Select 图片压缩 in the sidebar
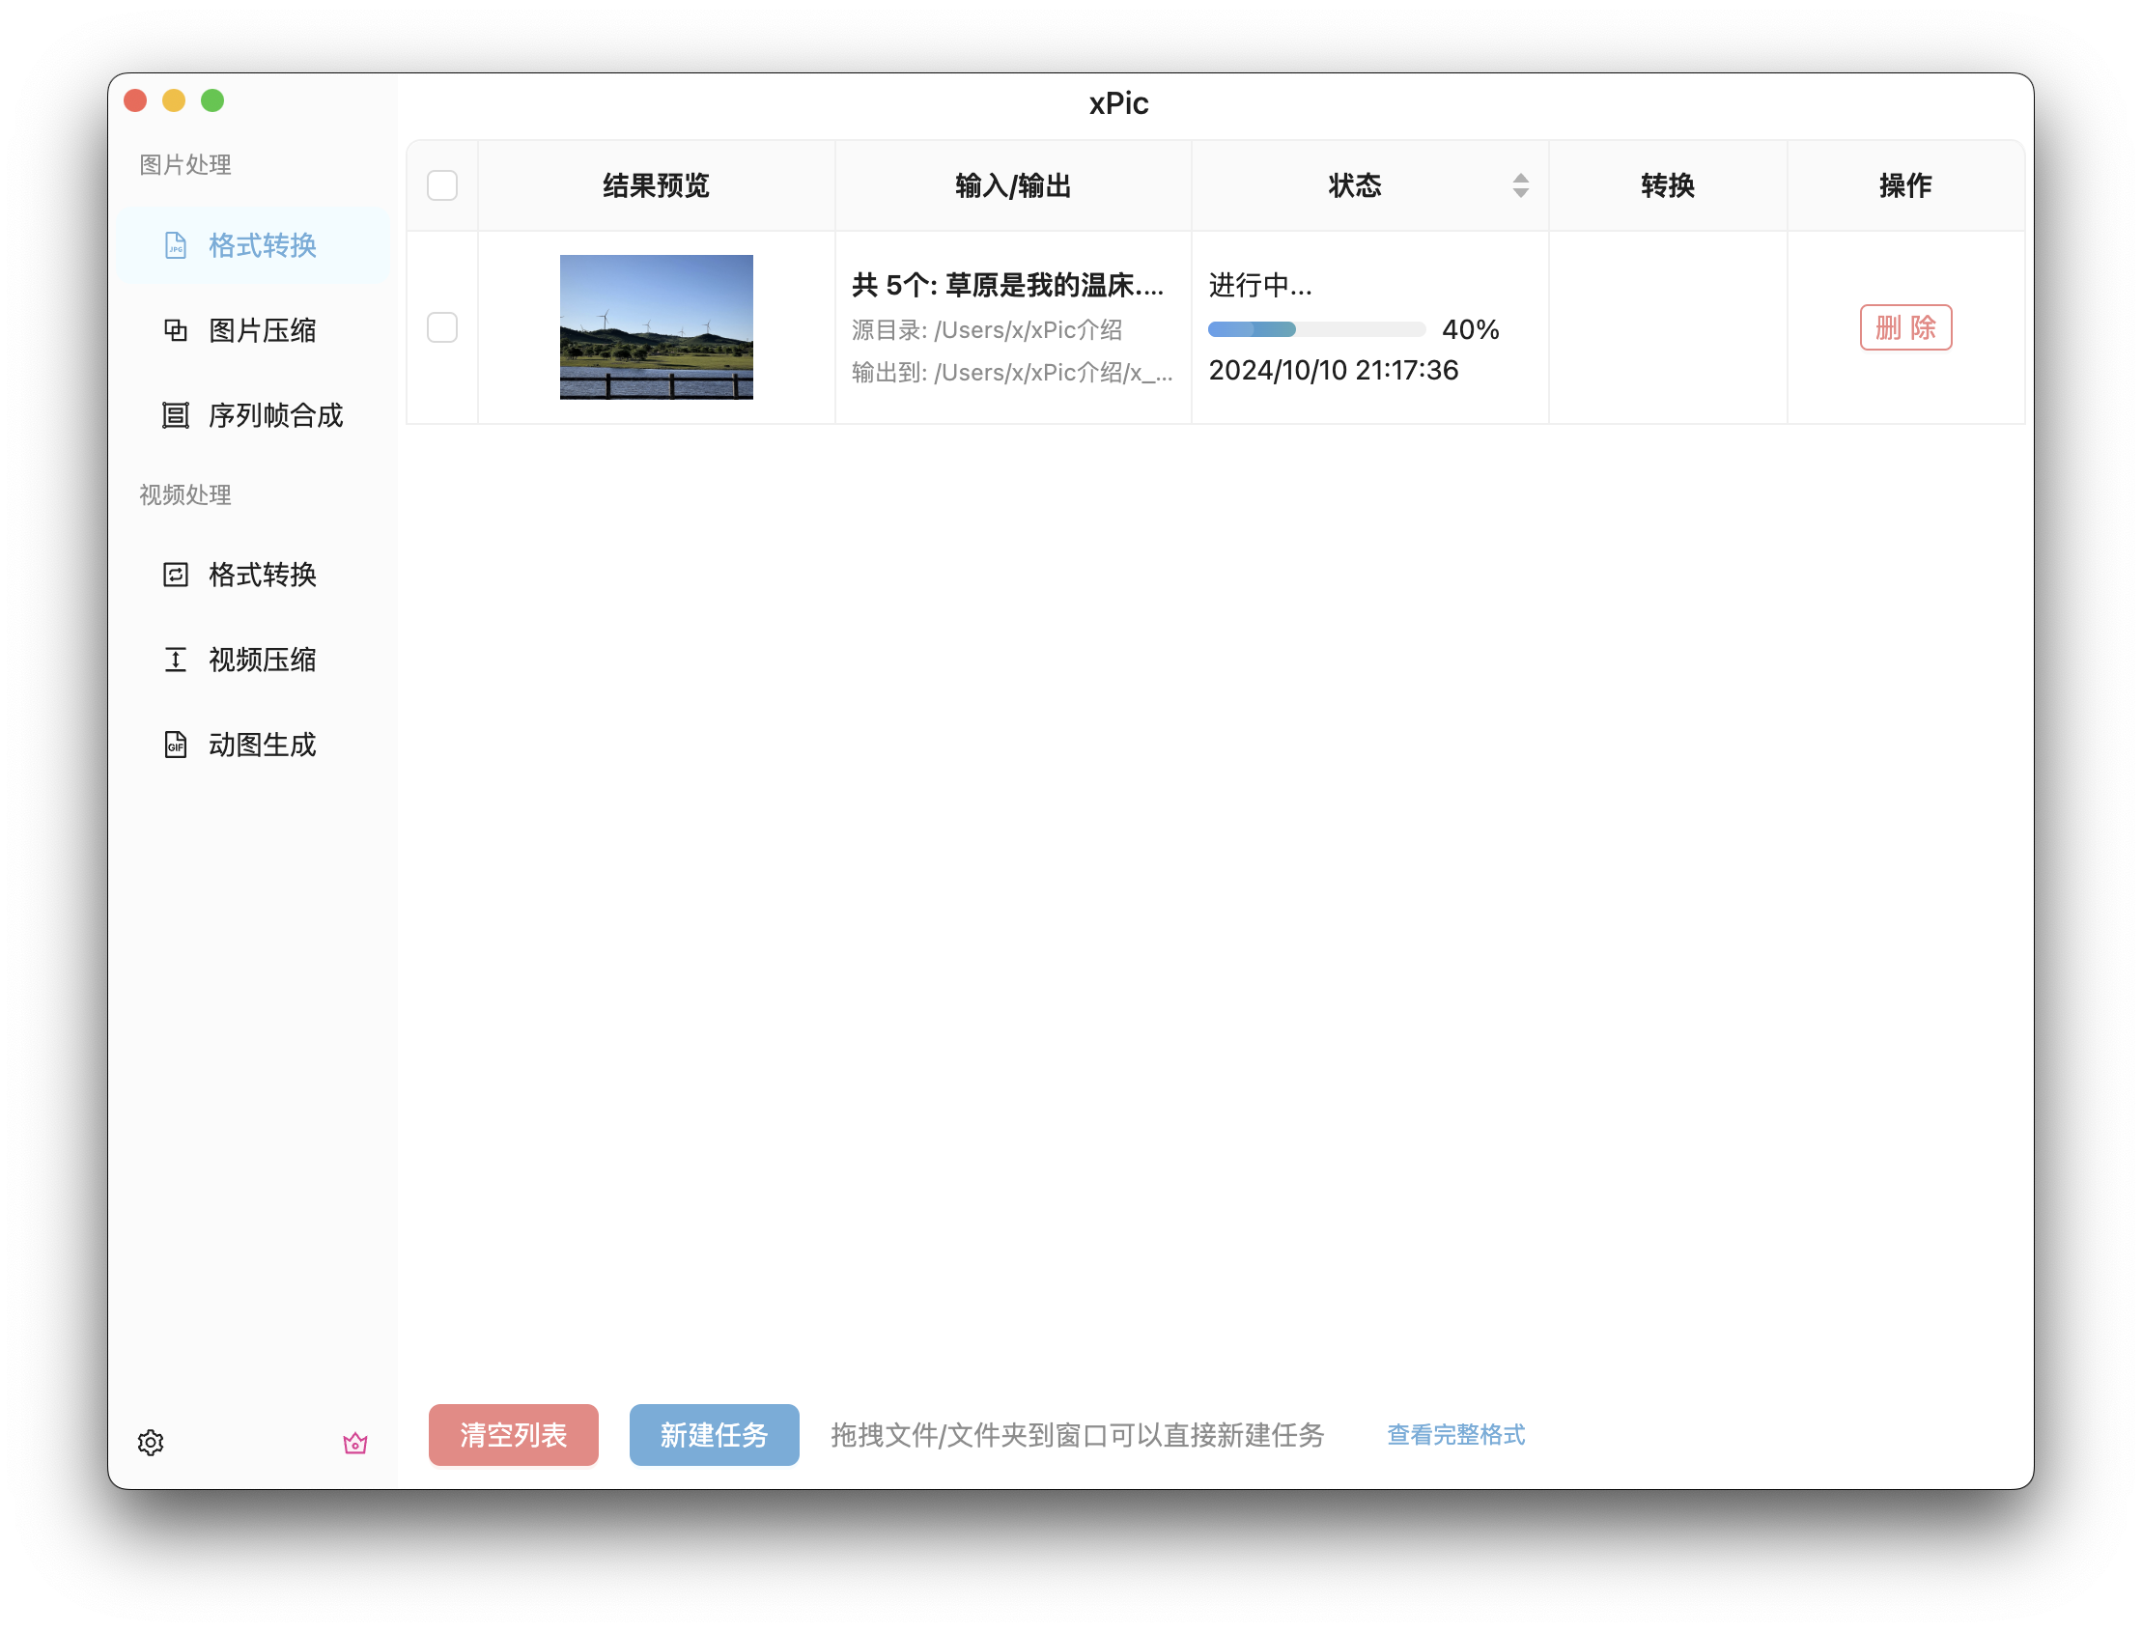This screenshot has height=1632, width=2142. (263, 330)
